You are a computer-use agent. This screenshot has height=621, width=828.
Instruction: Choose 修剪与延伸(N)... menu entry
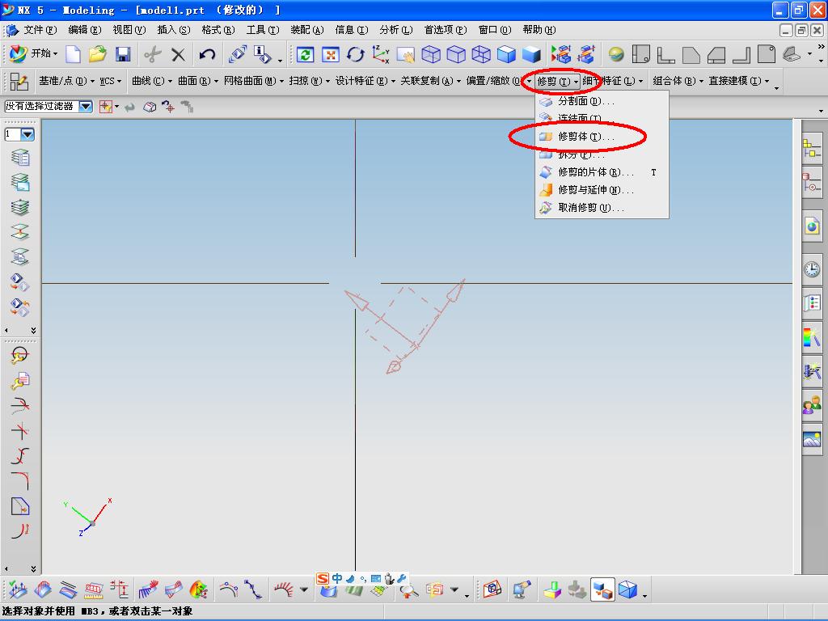[x=602, y=190]
